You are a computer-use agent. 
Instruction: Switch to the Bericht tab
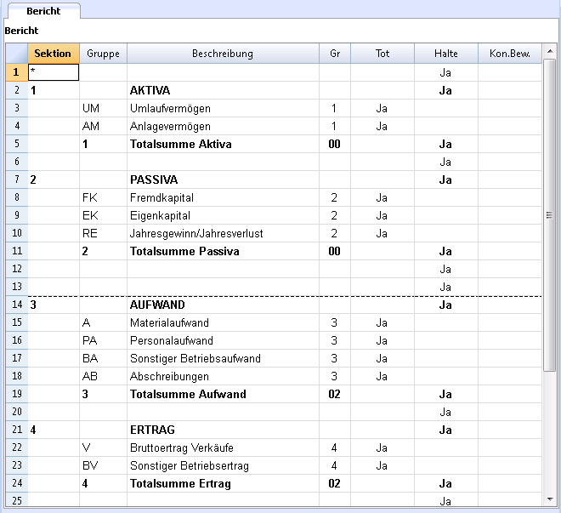[43, 11]
